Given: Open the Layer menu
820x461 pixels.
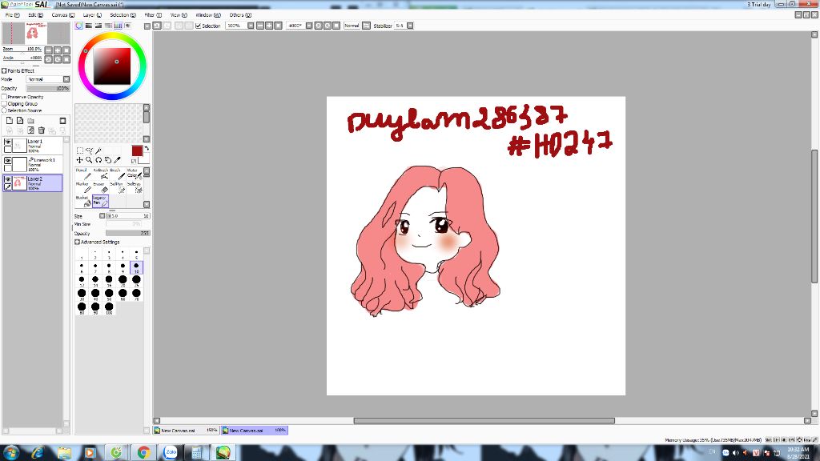Looking at the screenshot, I should (x=92, y=15).
